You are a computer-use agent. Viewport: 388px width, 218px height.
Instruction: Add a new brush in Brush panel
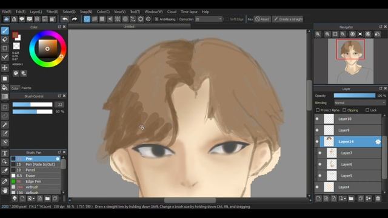point(22,198)
